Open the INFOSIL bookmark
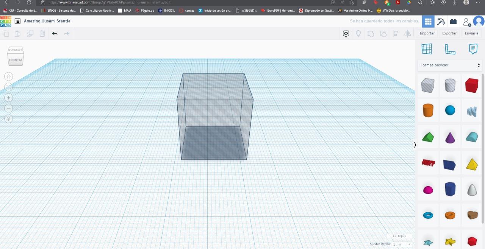 point(167,11)
